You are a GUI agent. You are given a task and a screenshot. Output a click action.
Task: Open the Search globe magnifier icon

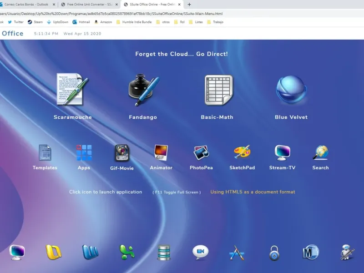(320, 152)
